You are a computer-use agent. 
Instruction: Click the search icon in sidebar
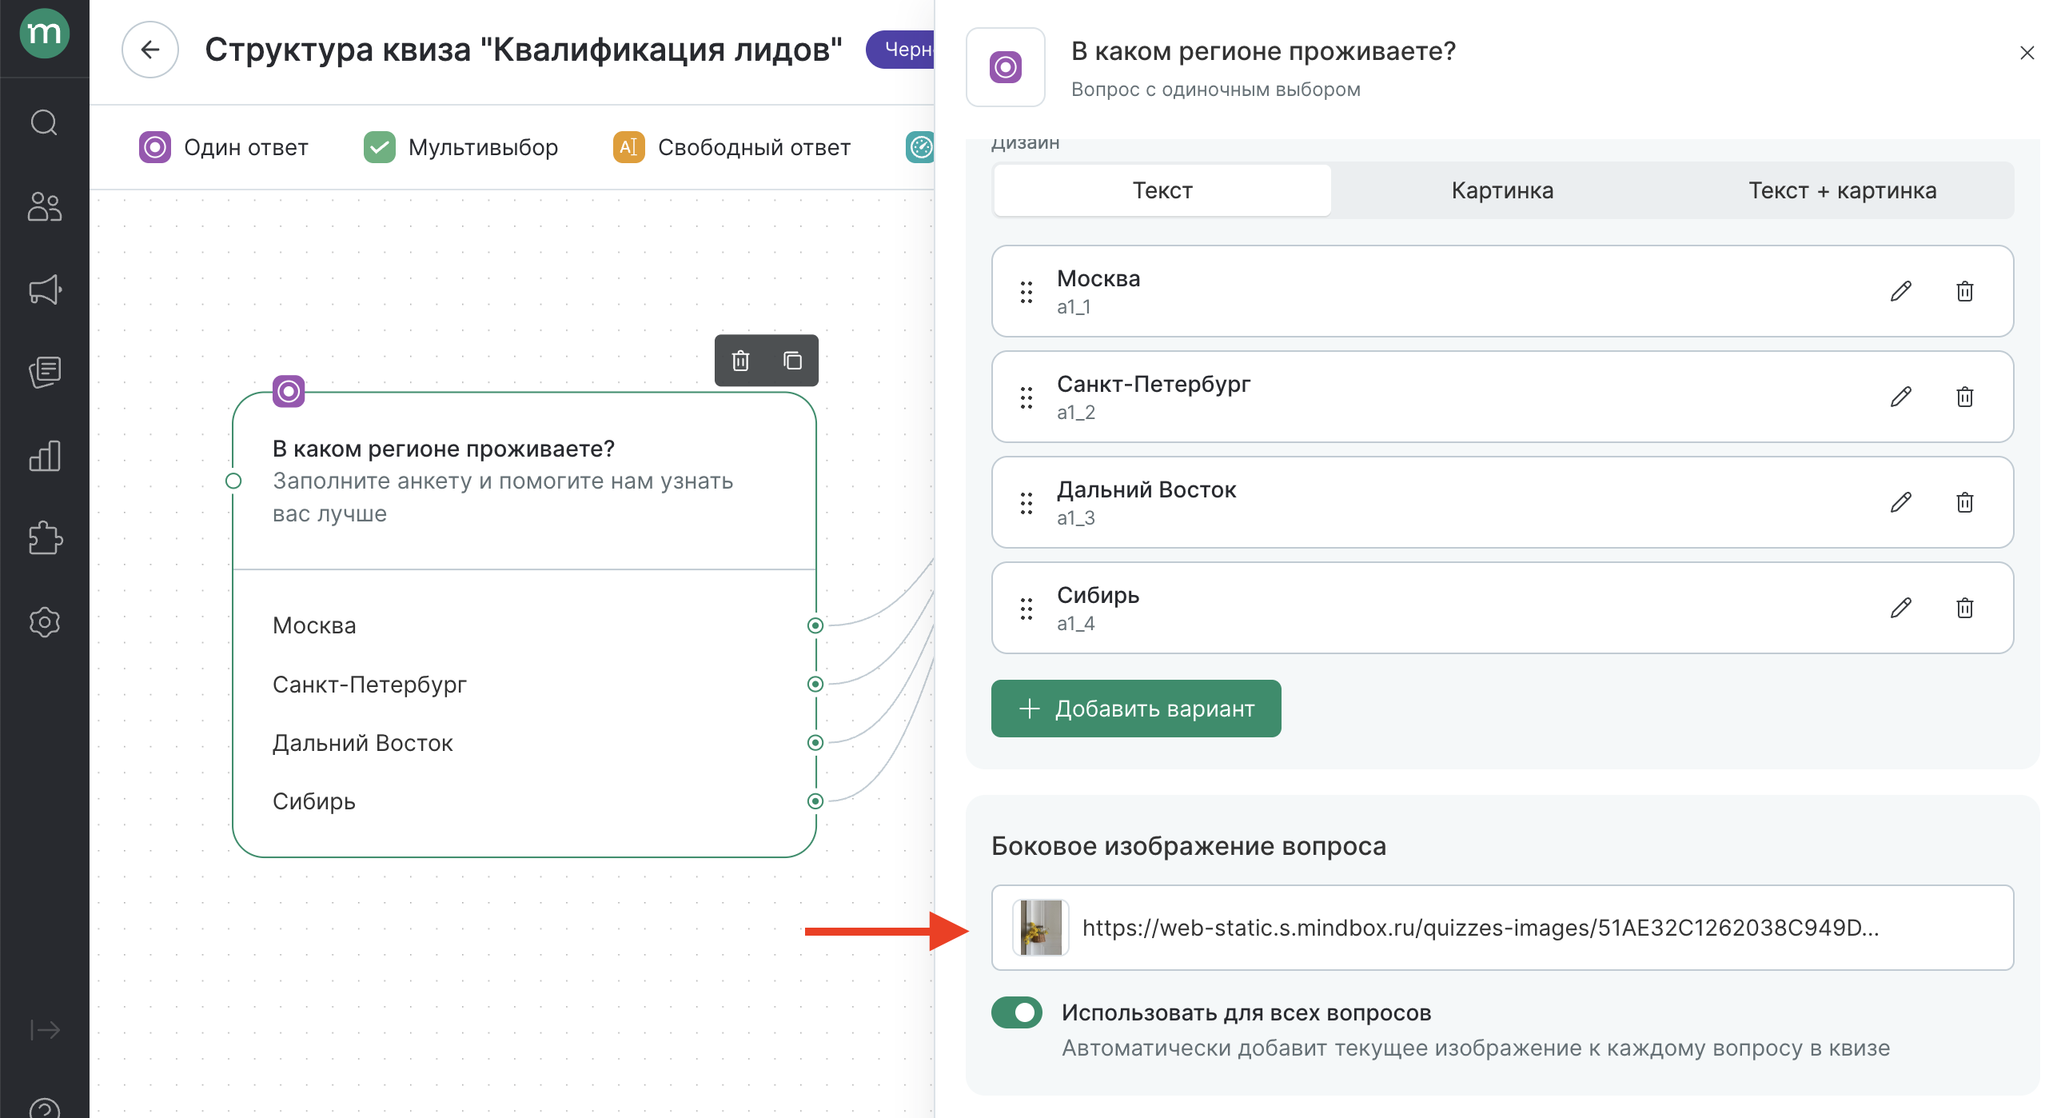44,123
